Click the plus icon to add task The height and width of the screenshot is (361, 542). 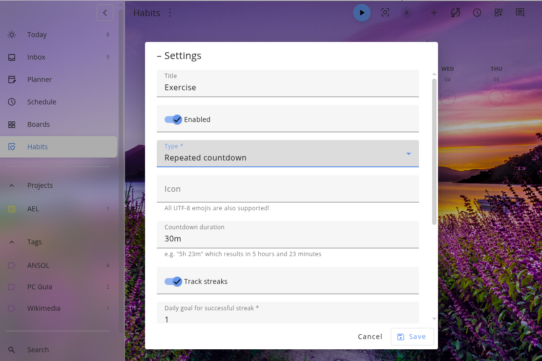(x=434, y=13)
